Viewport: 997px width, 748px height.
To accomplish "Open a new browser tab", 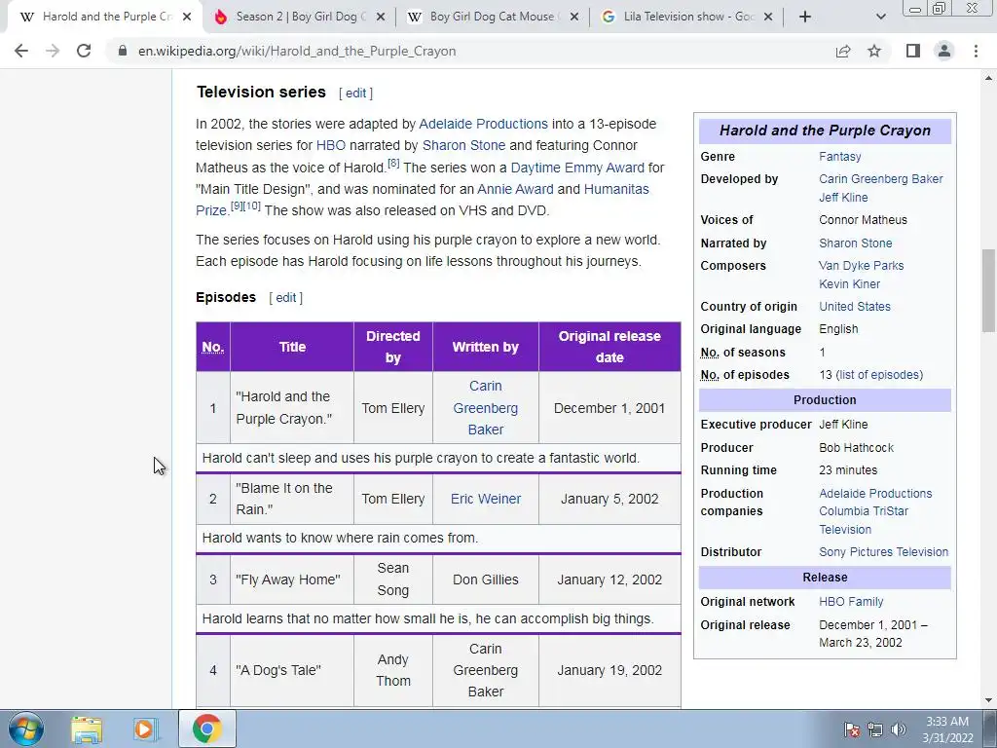I will (x=805, y=18).
